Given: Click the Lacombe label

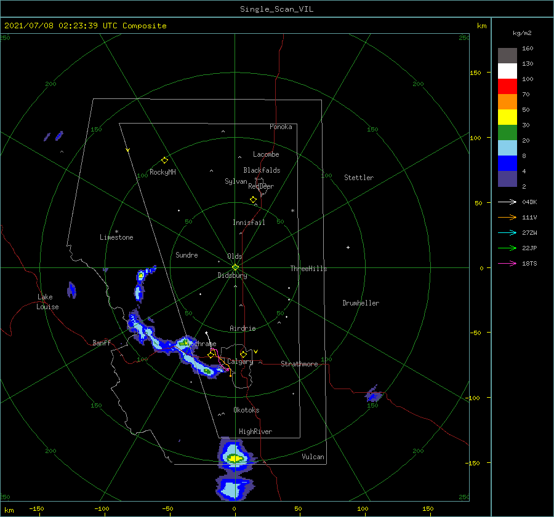Looking at the screenshot, I should 266,154.
